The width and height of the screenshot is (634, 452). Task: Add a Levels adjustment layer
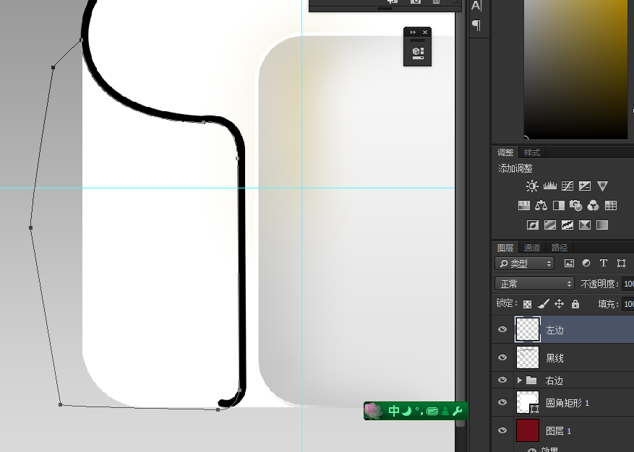[x=550, y=186]
